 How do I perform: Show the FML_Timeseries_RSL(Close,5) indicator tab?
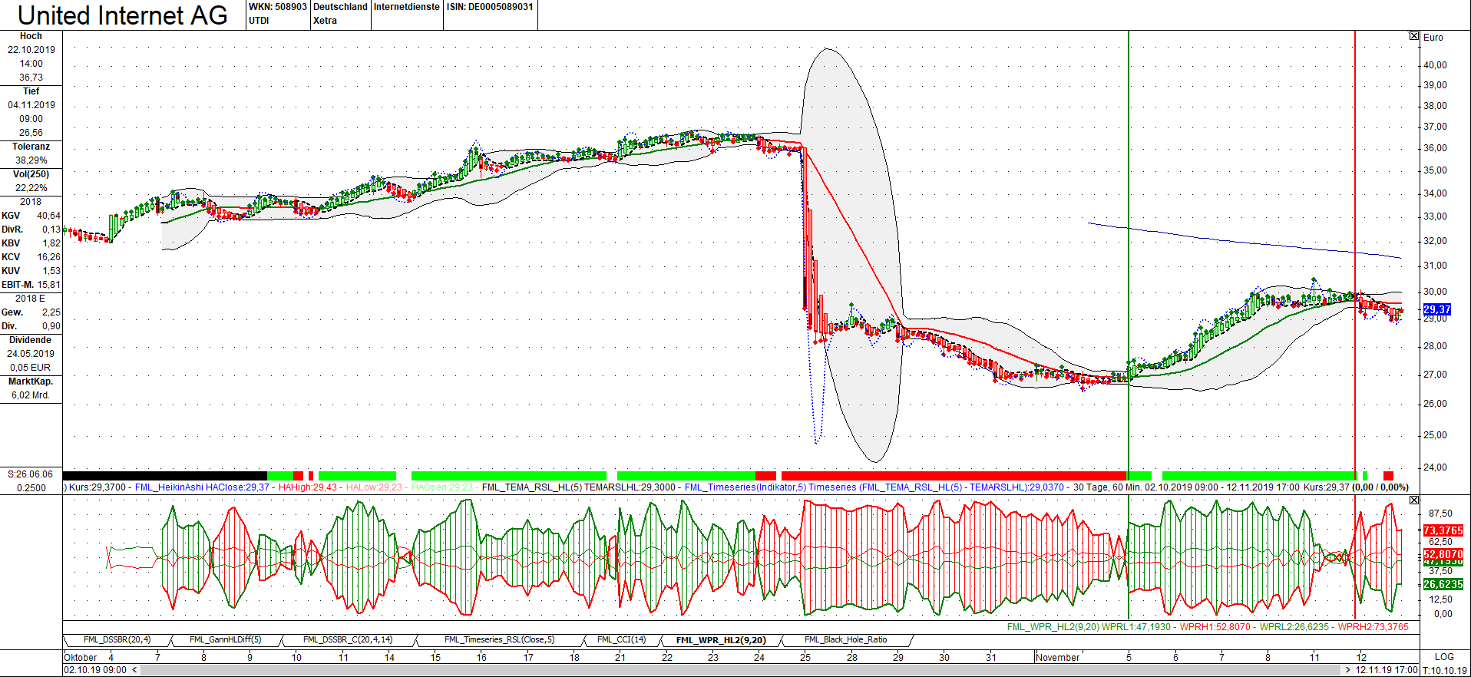pyautogui.click(x=499, y=639)
